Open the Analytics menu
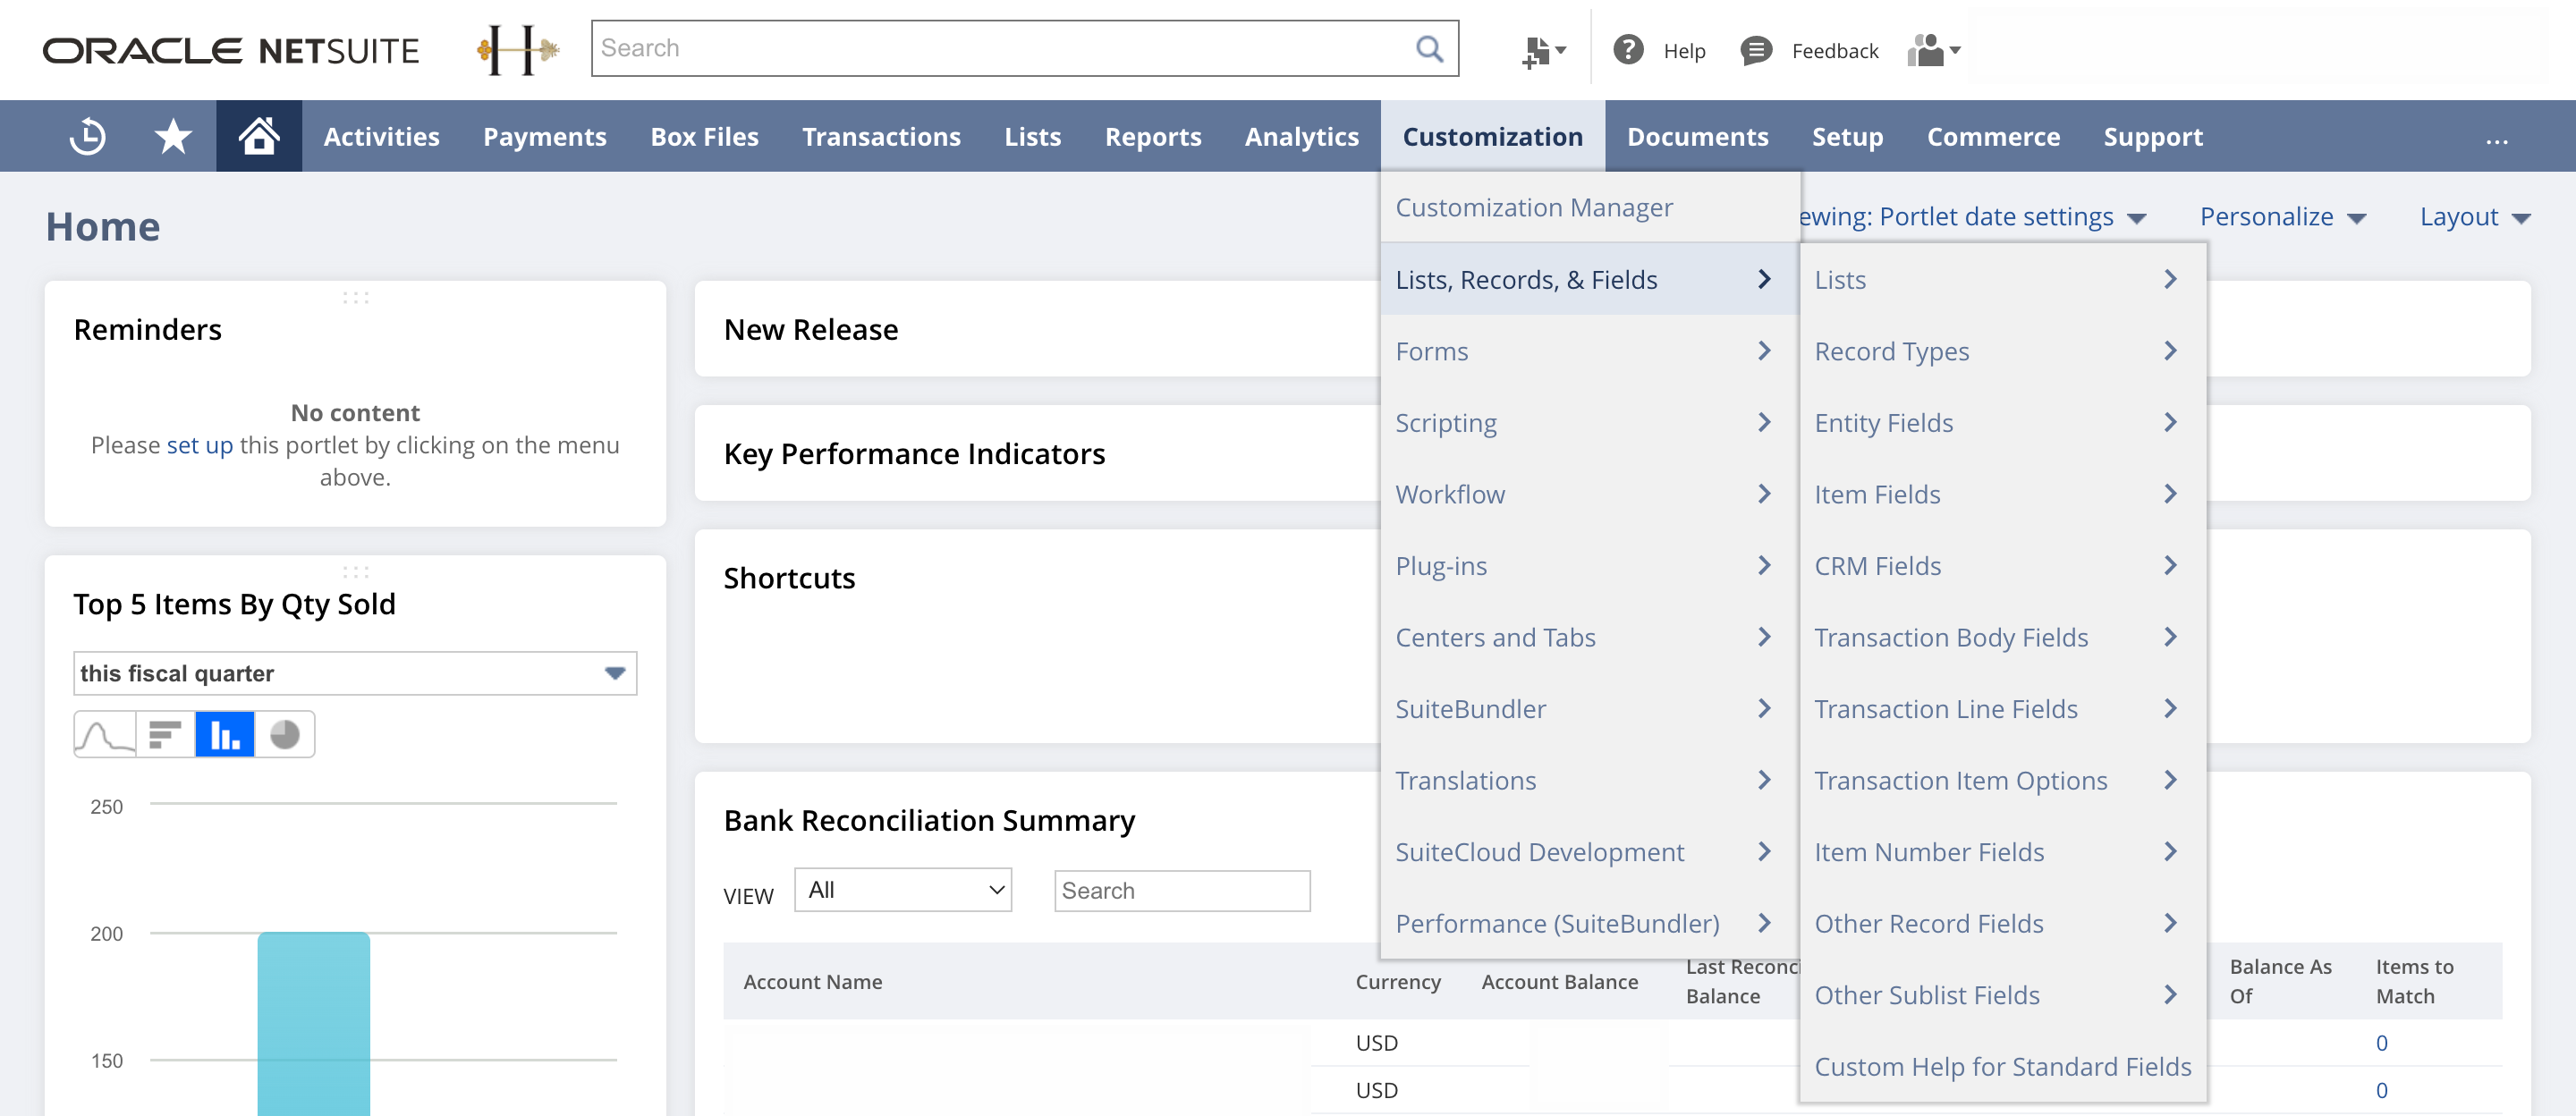Image resolution: width=2576 pixels, height=1116 pixels. [1301, 136]
